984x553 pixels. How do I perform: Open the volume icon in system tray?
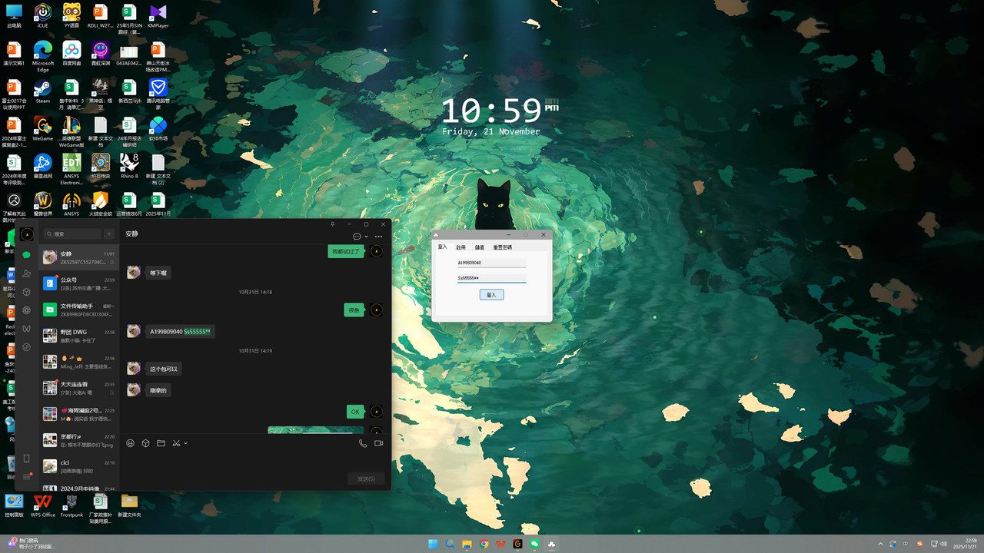pyautogui.click(x=945, y=544)
